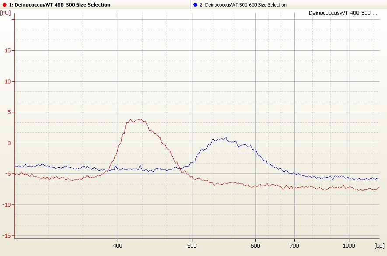Click the red dot legend marker for sample 1
This screenshot has height=256, width=387.
click(5, 5)
